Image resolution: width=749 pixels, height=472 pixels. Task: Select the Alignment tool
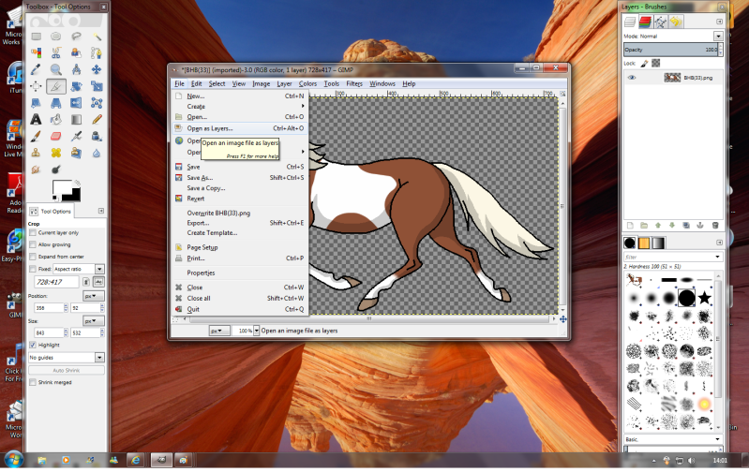36,86
